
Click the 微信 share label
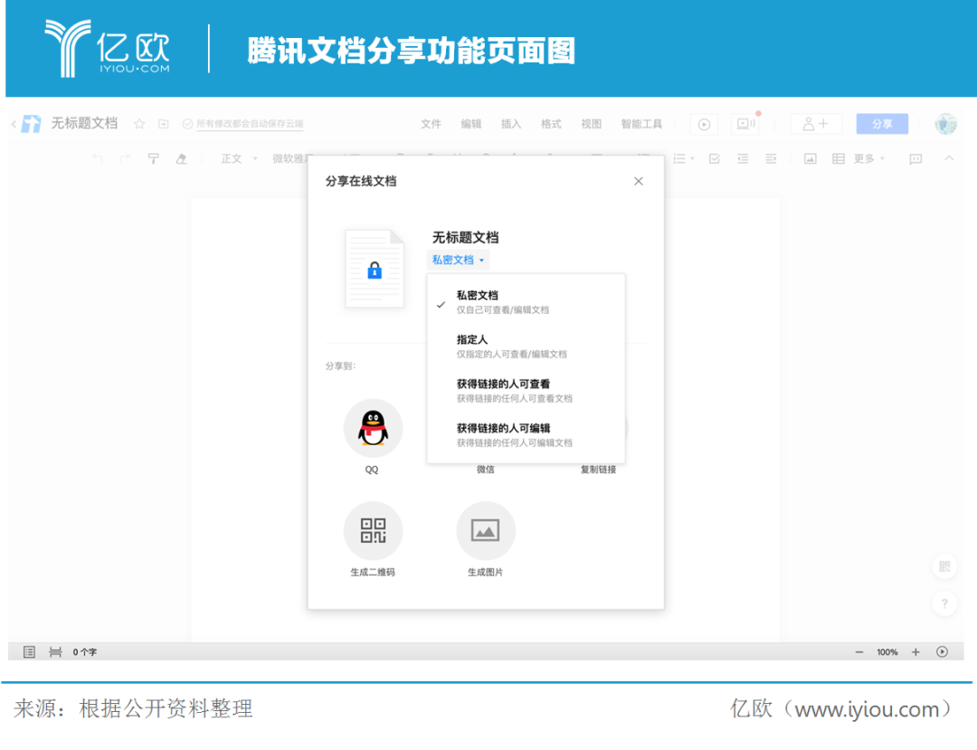point(486,469)
